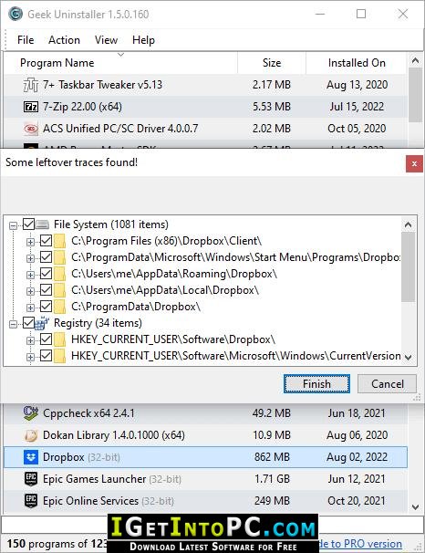Select the Dropbox program icon
Image resolution: width=425 pixels, height=553 pixels.
31,457
